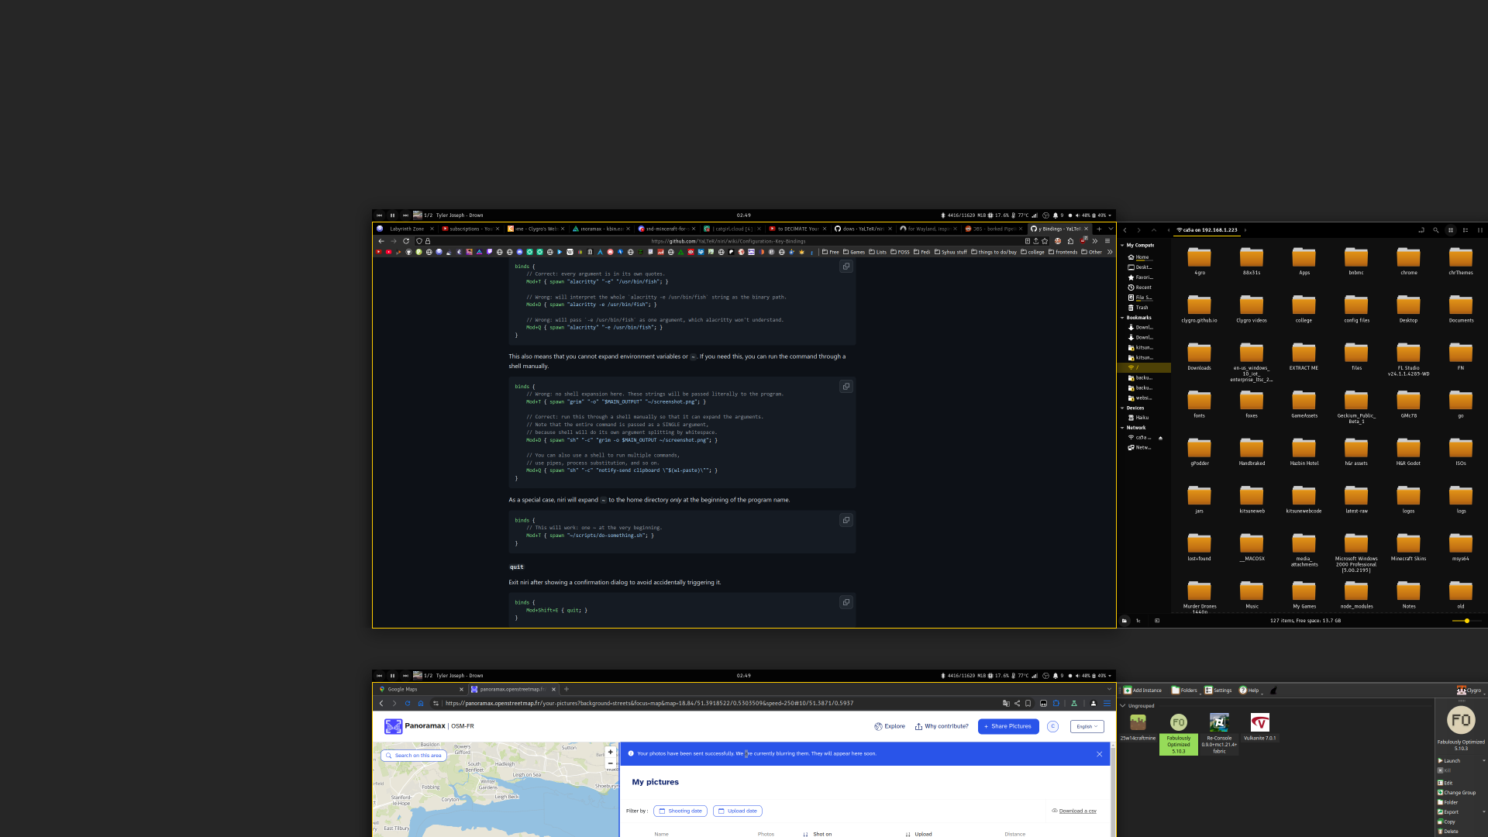This screenshot has width=1488, height=837.
Task: Switch file manager to list view
Action: pyautogui.click(x=1466, y=230)
